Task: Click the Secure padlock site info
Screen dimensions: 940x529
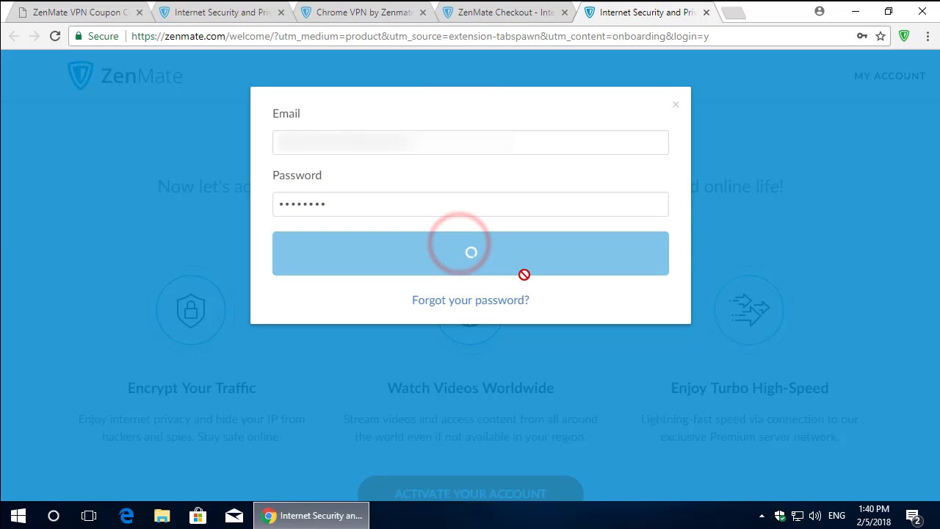Action: [96, 36]
